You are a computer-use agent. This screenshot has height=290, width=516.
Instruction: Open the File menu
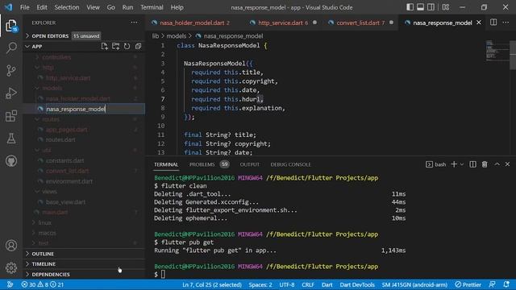(x=25, y=7)
